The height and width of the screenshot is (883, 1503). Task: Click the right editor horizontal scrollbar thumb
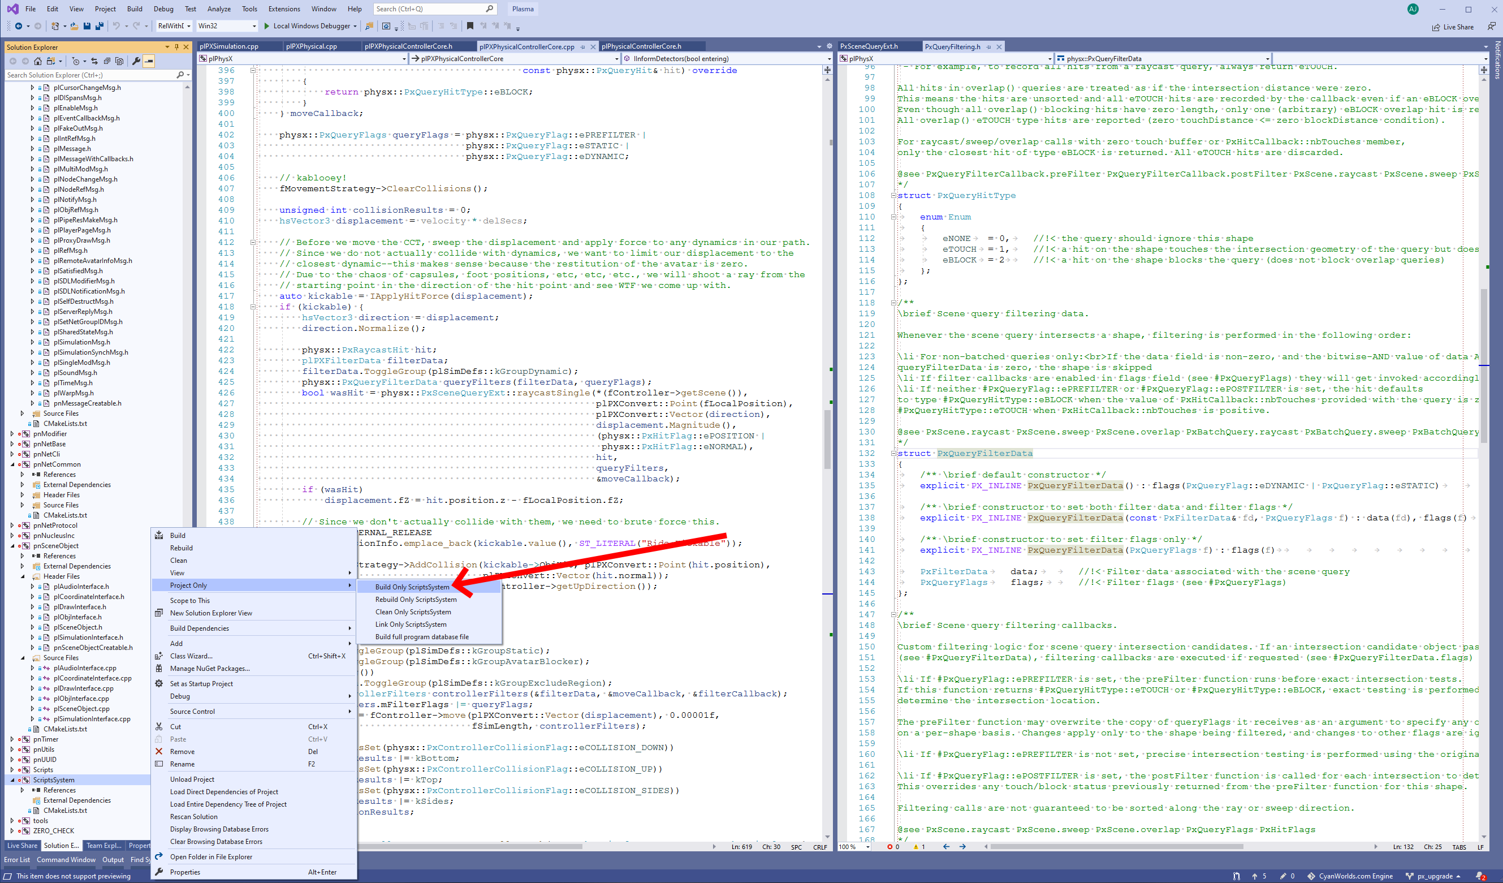coord(1117,847)
